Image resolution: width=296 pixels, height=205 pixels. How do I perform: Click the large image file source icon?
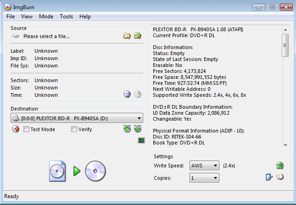[57, 171]
